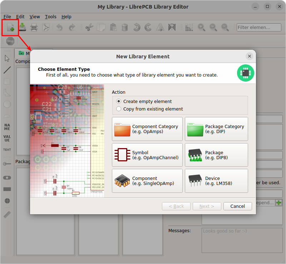Click the Rotate counter-clockwise icon
286x264 pixels.
click(x=137, y=28)
